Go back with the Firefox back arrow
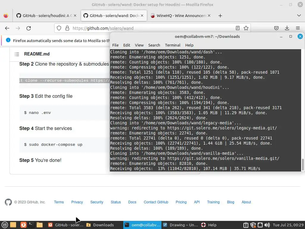The width and height of the screenshot is (305, 229). click(x=7, y=28)
